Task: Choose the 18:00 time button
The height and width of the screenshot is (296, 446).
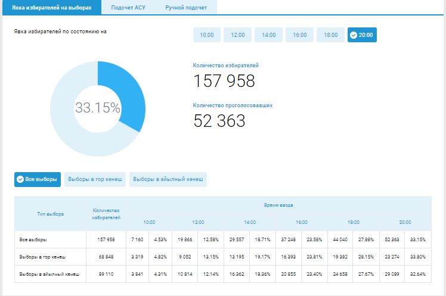Action: point(331,35)
